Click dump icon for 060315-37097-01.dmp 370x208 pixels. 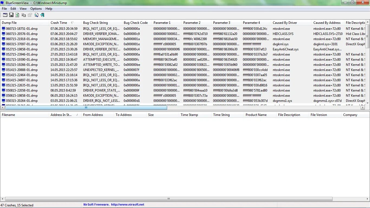tap(4, 44)
